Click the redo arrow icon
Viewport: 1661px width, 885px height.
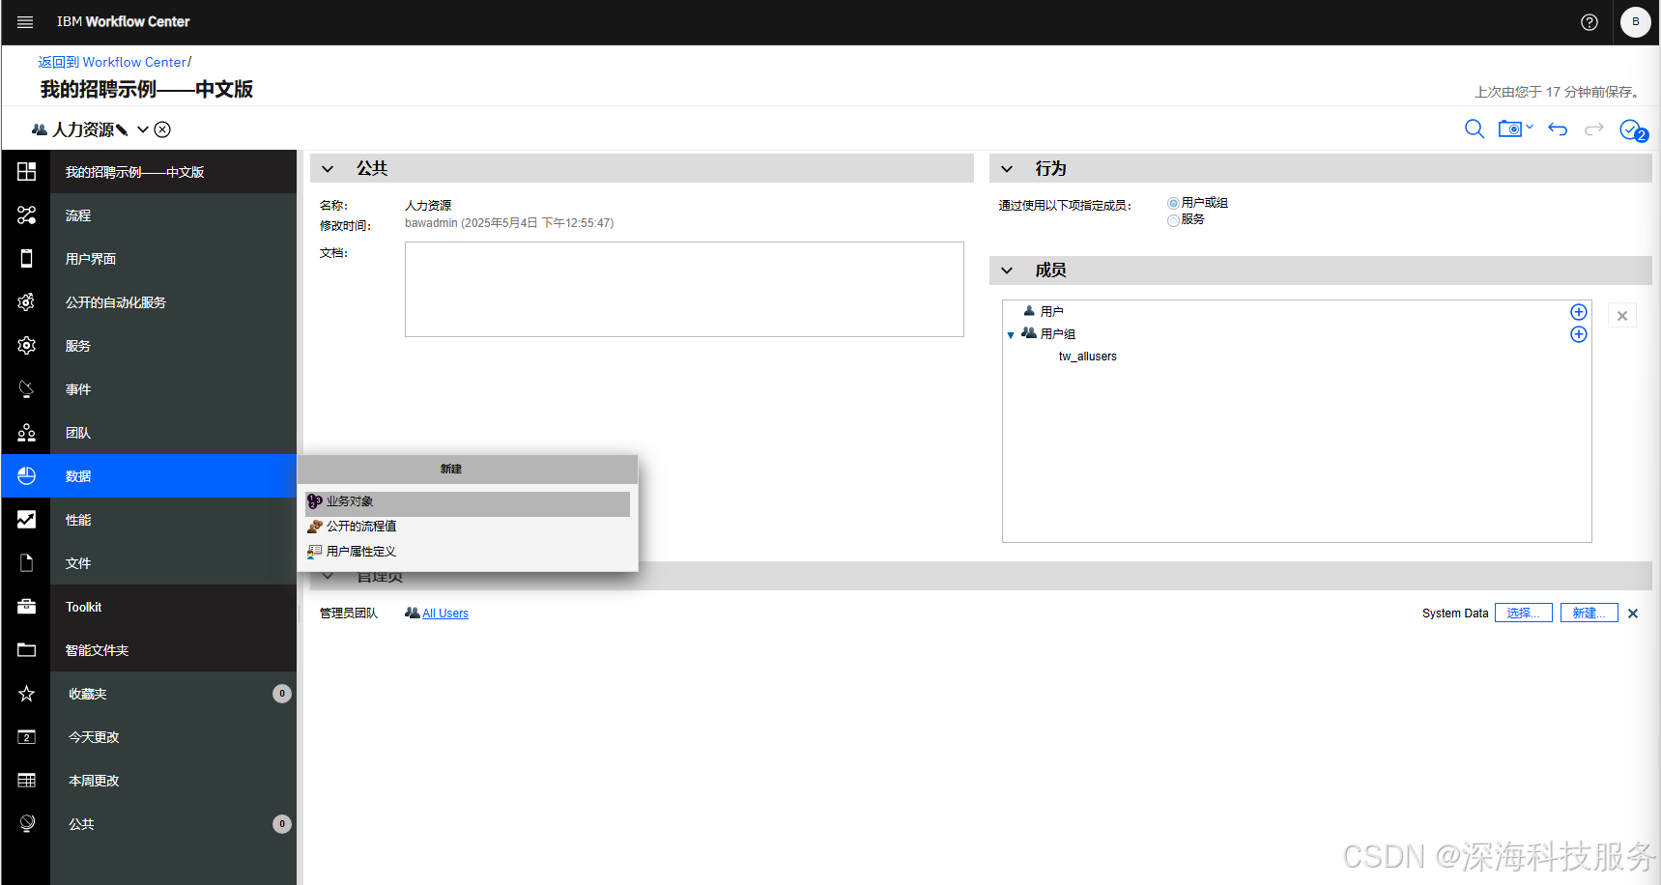coord(1594,128)
